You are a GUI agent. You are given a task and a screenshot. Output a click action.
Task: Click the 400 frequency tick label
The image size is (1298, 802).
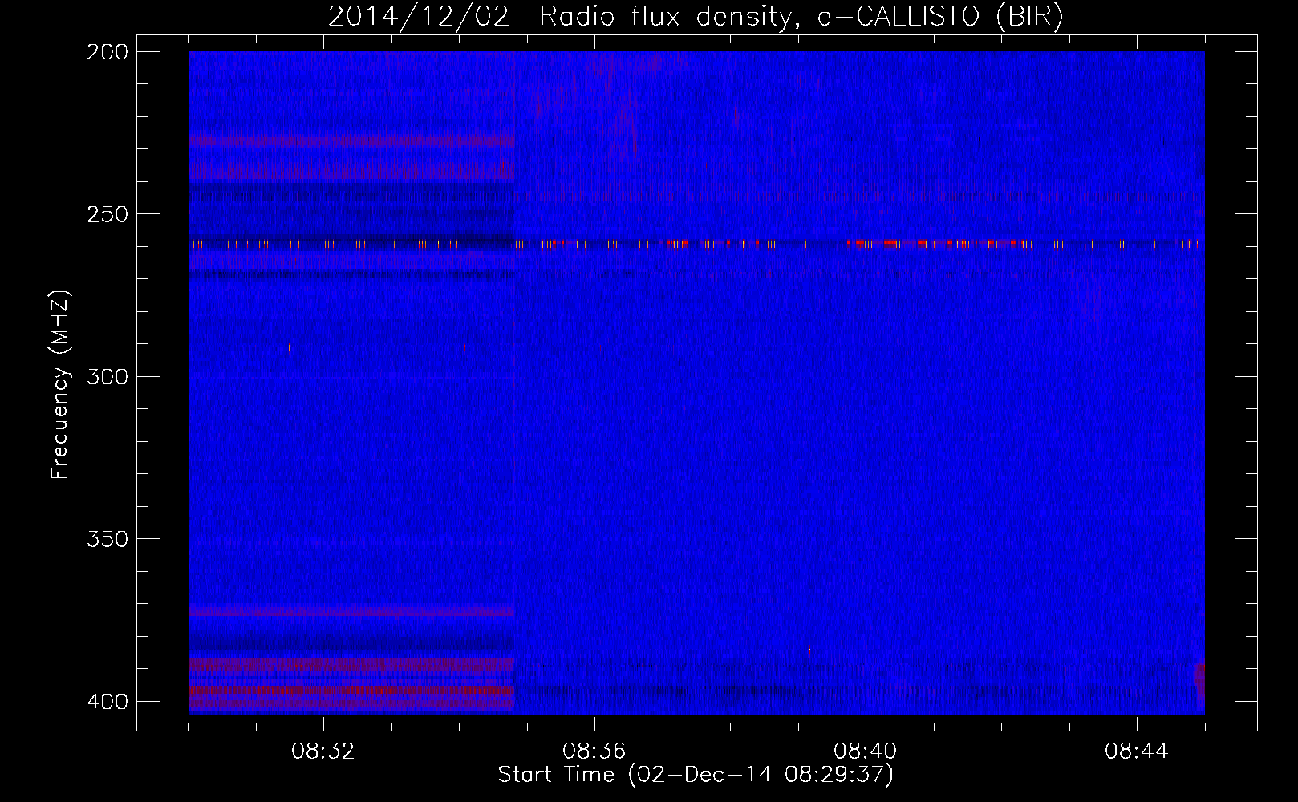tap(107, 702)
